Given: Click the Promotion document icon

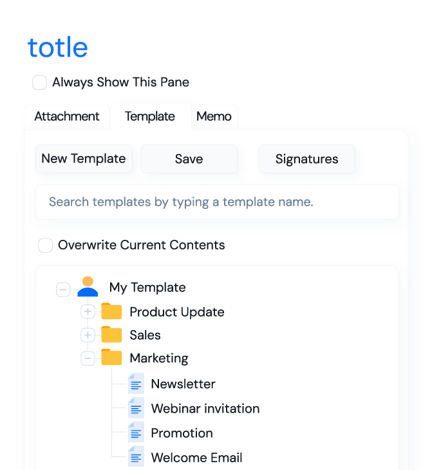Looking at the screenshot, I should [136, 433].
